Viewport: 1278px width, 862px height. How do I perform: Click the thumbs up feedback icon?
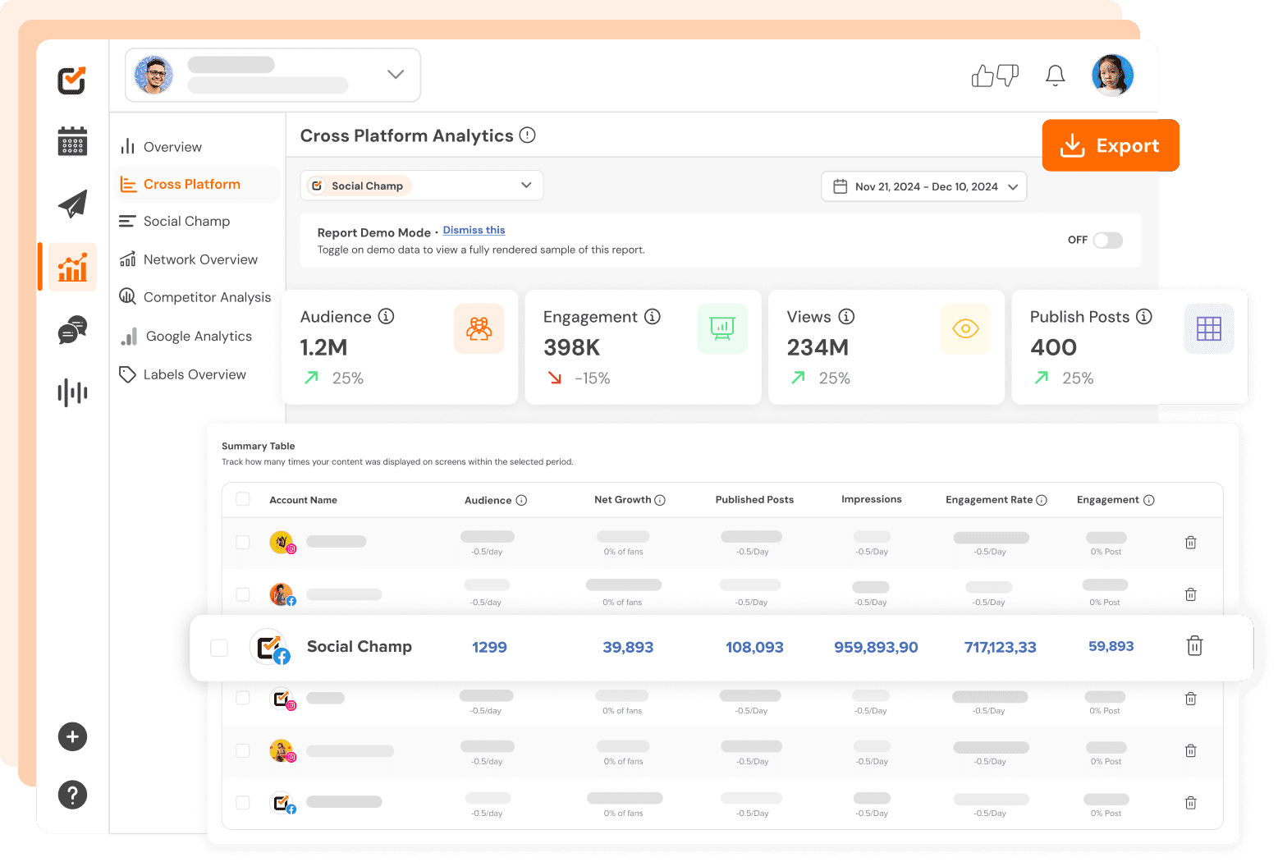click(983, 75)
